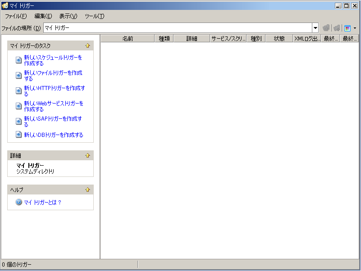Image resolution: width=361 pixels, height=271 pixels.
Task: Collapse the マイ トリガーのタスク panel
Action: coord(88,46)
